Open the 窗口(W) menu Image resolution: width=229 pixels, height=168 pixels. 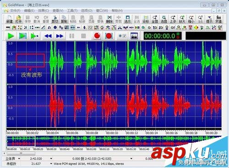pyautogui.click(x=102, y=11)
